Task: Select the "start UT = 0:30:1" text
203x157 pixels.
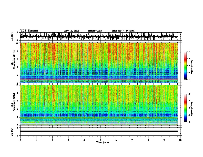Action: pyautogui.click(x=124, y=31)
